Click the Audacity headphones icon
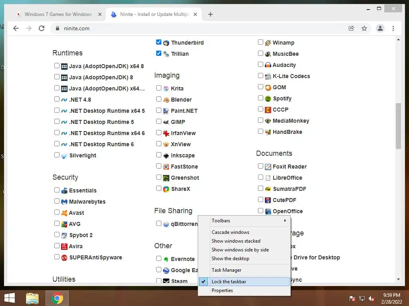Image resolution: width=409 pixels, height=306 pixels. pos(268,65)
